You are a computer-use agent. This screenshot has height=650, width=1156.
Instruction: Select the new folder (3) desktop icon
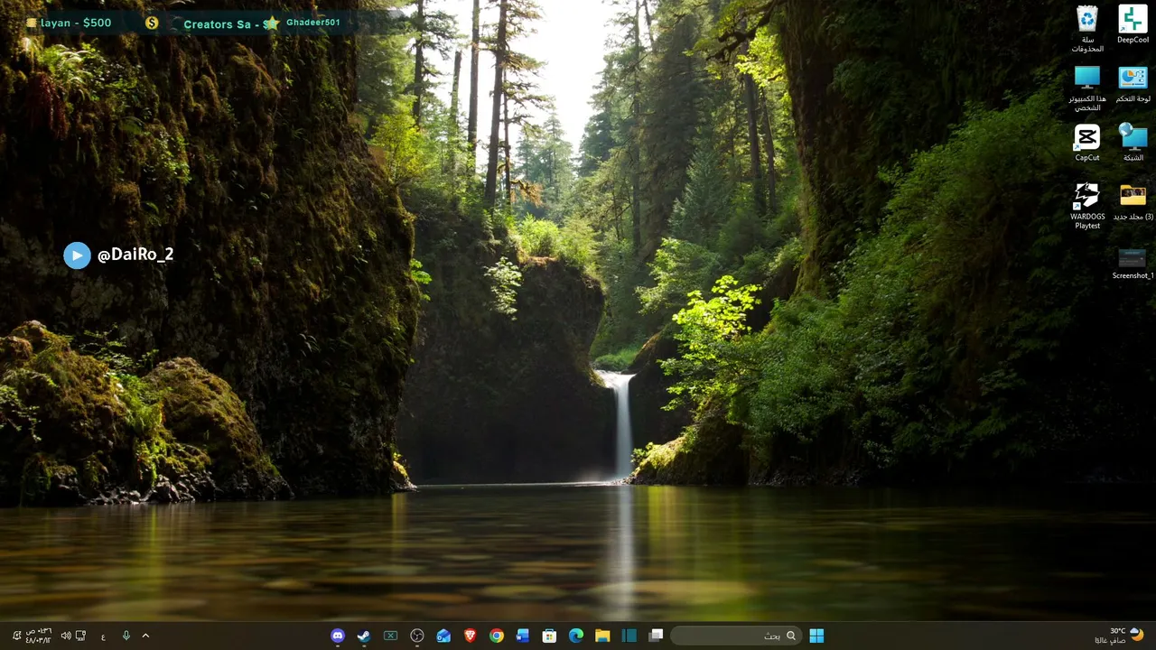click(x=1133, y=202)
